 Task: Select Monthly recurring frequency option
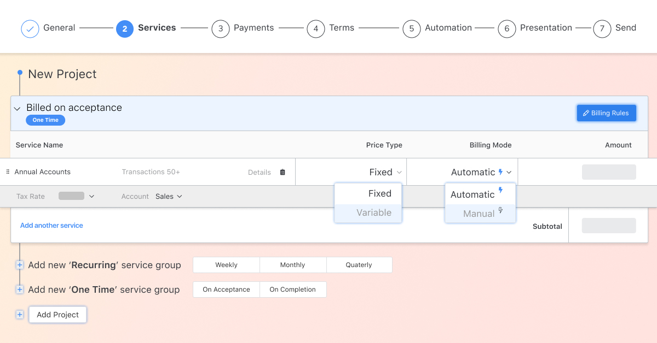click(x=292, y=265)
